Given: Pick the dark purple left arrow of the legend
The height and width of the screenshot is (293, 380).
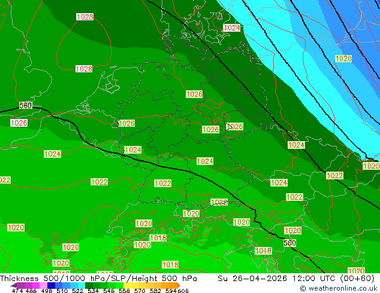Looking at the screenshot, I should click(x=13, y=285).
